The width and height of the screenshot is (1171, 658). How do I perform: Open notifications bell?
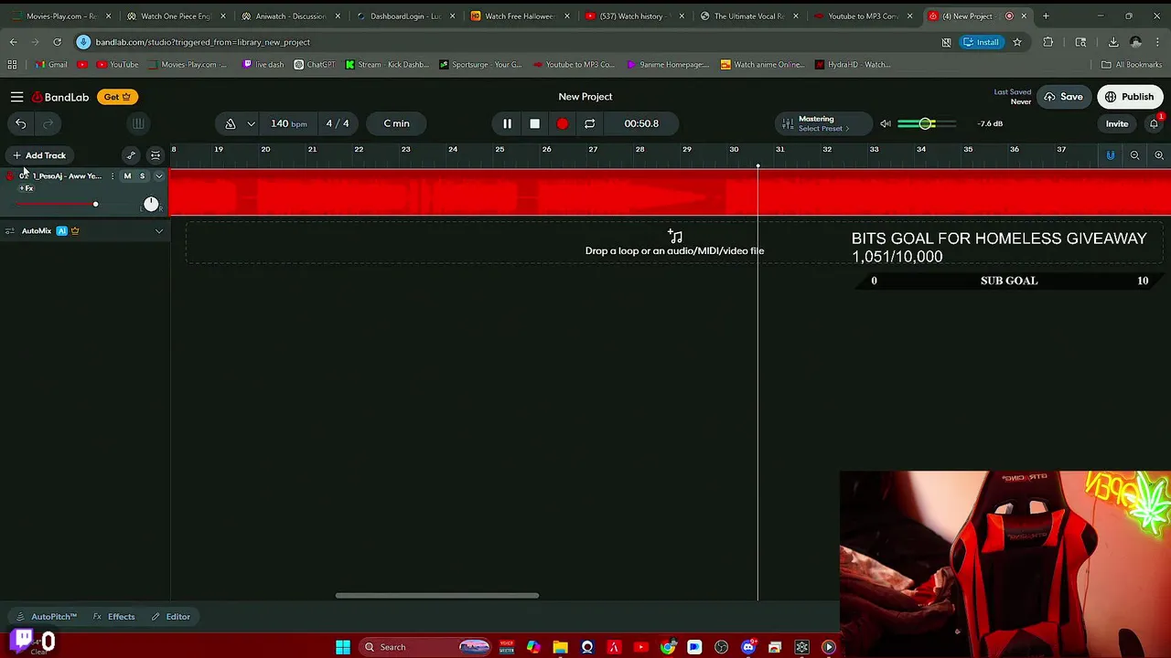1155,123
